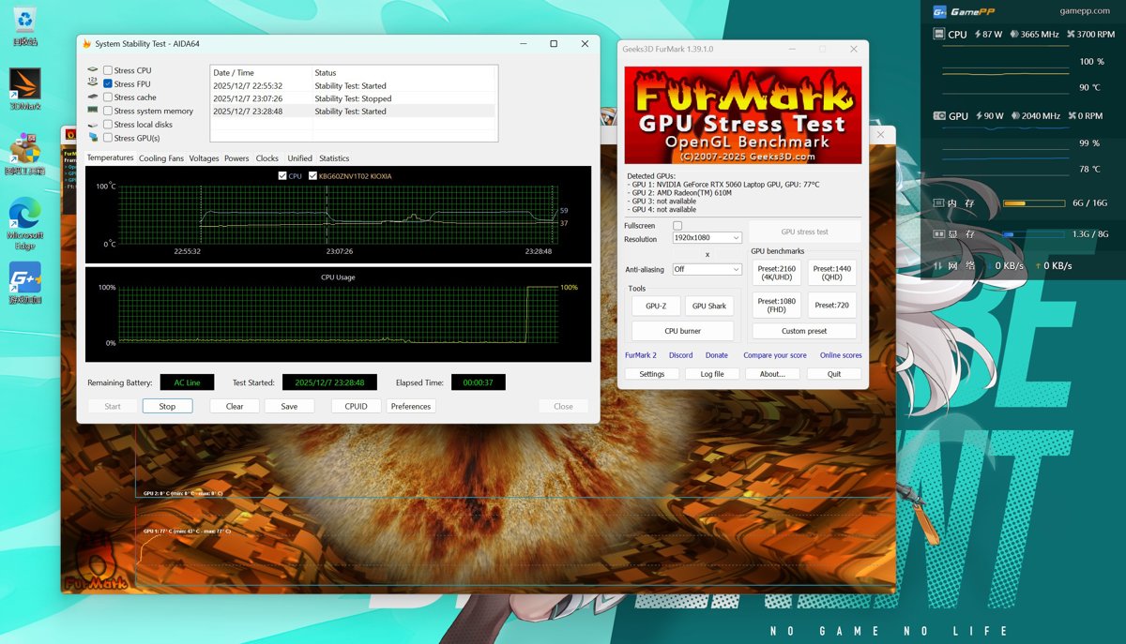The image size is (1126, 644).
Task: Uncheck the Stress FPU option
Action: (x=108, y=84)
